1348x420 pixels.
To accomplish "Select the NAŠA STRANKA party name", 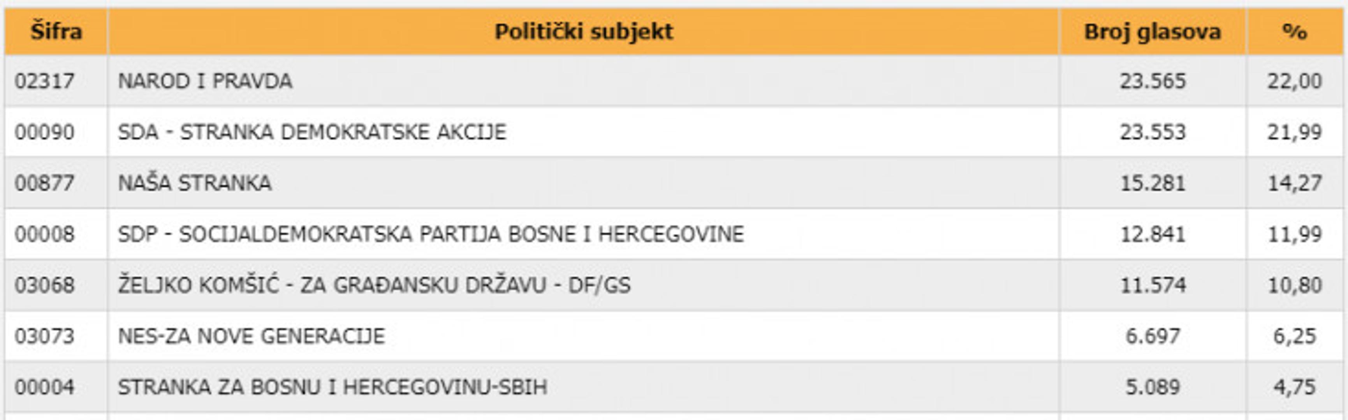I will (x=195, y=183).
